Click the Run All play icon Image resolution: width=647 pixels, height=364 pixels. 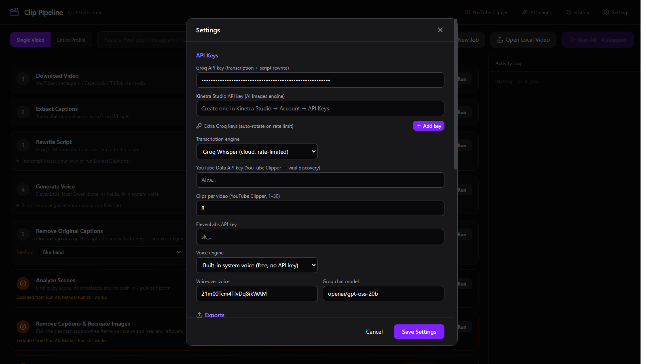pyautogui.click(x=573, y=40)
